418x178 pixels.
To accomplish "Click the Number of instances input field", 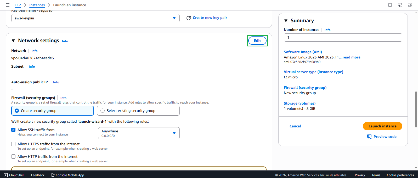I will (343, 37).
